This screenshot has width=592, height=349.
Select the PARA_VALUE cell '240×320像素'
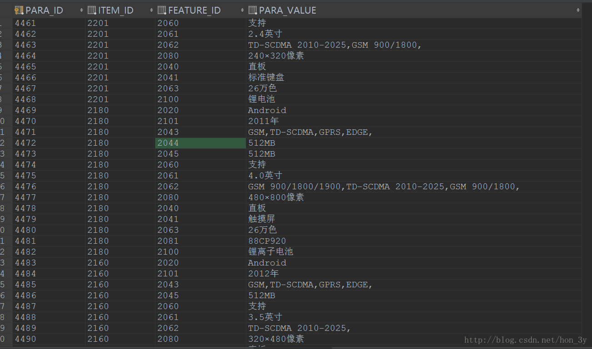pos(414,56)
